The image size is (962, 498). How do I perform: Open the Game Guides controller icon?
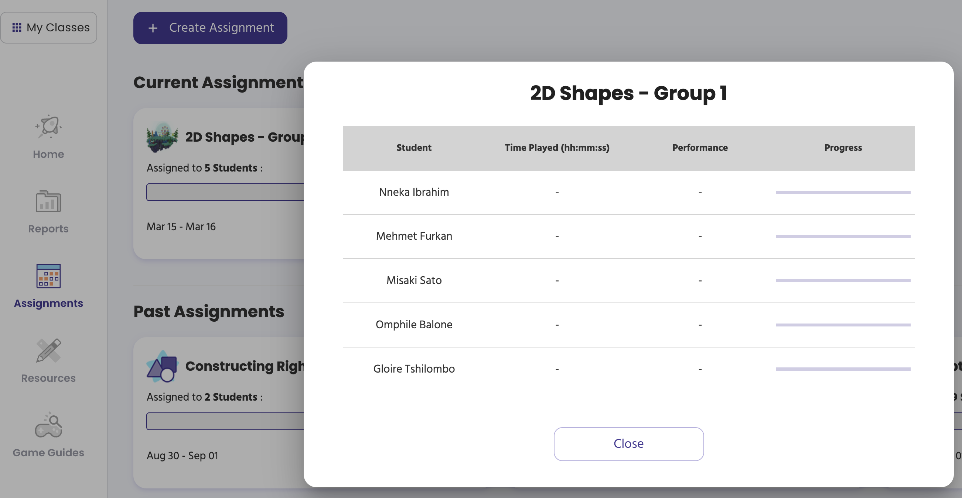tap(48, 425)
